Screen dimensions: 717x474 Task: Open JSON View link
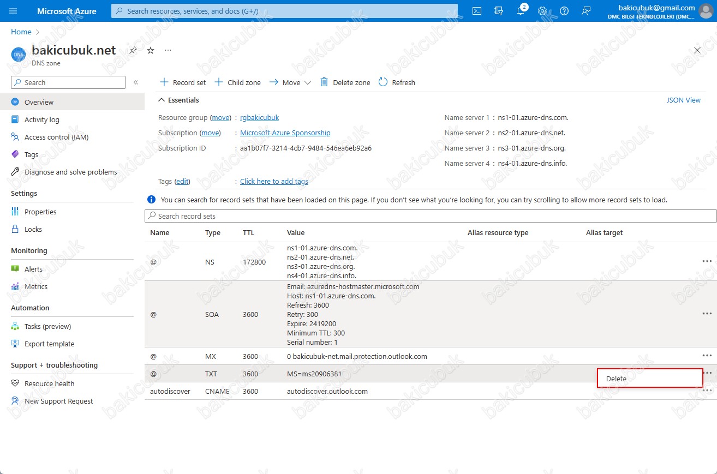point(684,100)
